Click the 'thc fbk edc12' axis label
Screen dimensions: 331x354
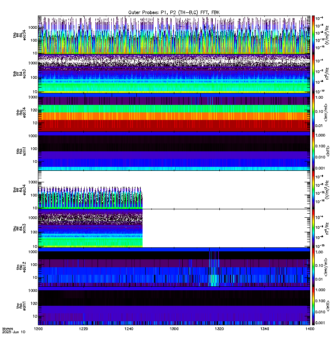[x=21, y=267]
